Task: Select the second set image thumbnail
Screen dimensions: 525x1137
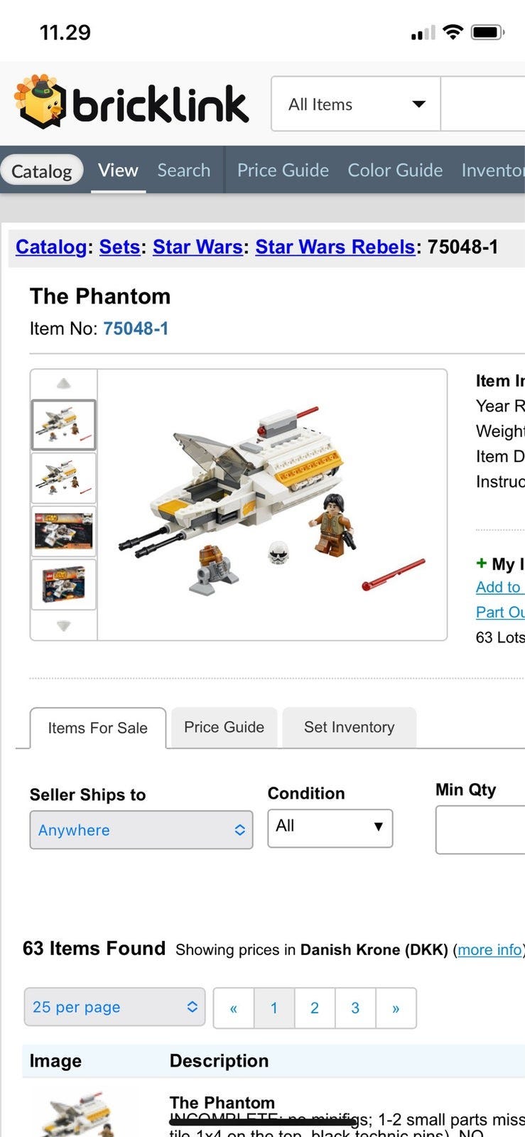Action: coord(64,478)
